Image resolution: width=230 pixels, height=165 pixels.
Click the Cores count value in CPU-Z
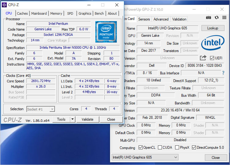click(86, 109)
